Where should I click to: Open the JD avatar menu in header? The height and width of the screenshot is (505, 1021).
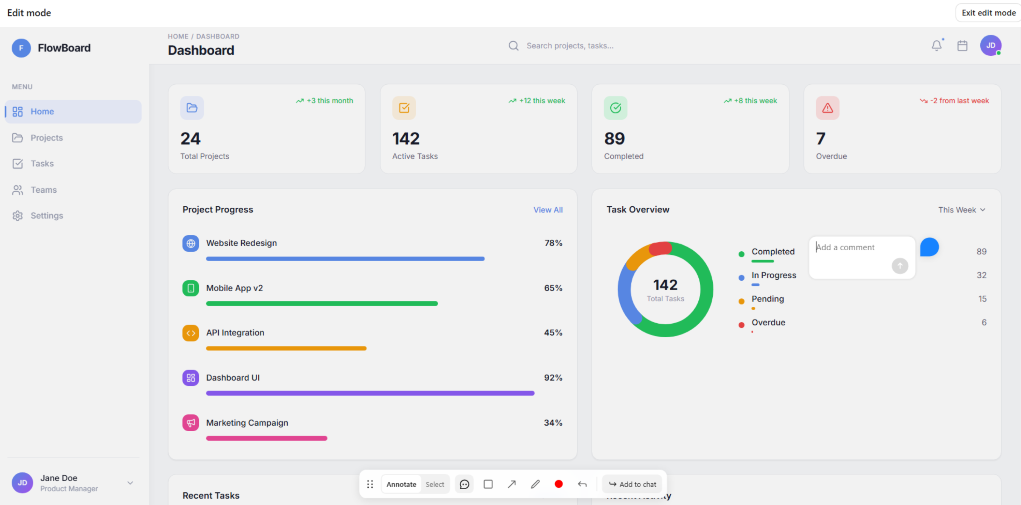coord(991,46)
